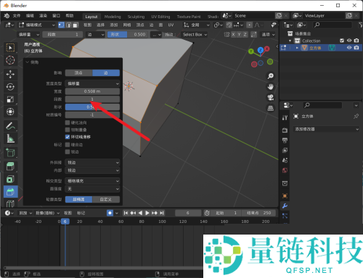Open the Modifier wrench properties tab

pyautogui.click(x=285, y=206)
